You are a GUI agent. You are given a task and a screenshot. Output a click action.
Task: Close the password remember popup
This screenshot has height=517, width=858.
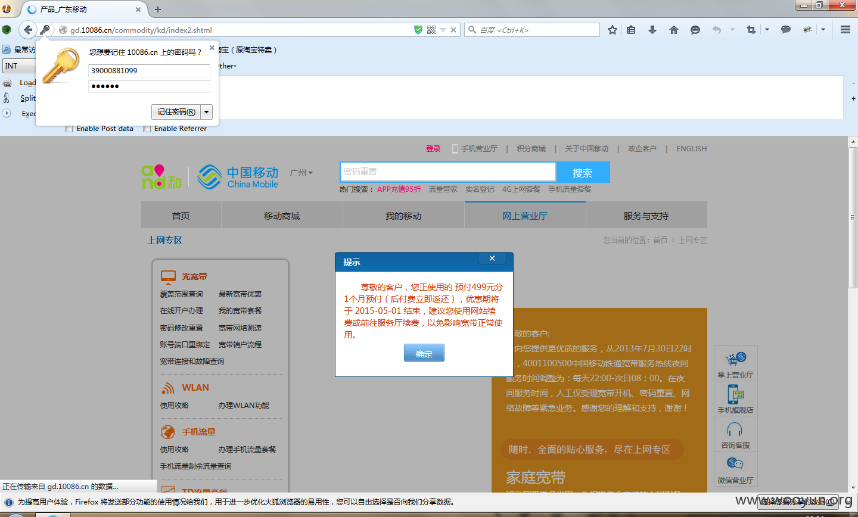tap(212, 48)
